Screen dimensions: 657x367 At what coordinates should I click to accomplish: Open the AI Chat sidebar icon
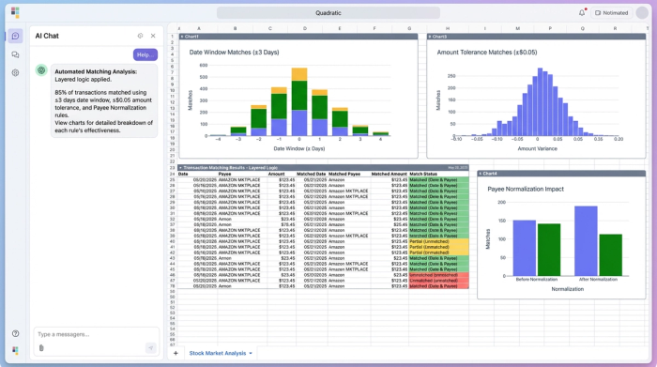pos(16,36)
